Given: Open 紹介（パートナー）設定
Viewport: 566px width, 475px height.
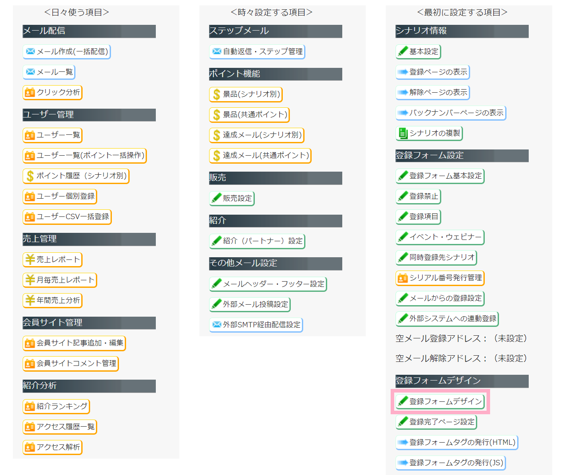Looking at the screenshot, I should 257,241.
